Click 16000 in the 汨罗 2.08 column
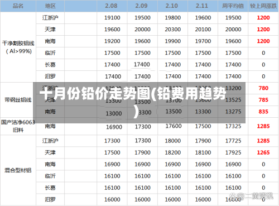The height and width of the screenshot is (206, 279). coord(112,199)
